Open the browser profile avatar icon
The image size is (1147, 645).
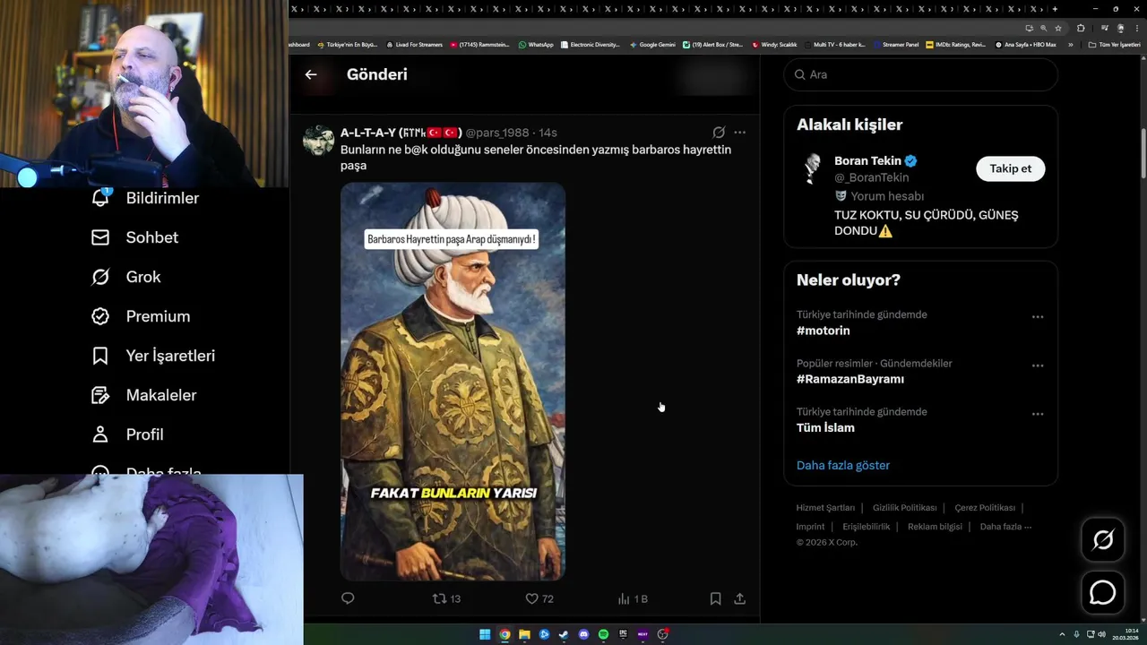click(x=1120, y=28)
